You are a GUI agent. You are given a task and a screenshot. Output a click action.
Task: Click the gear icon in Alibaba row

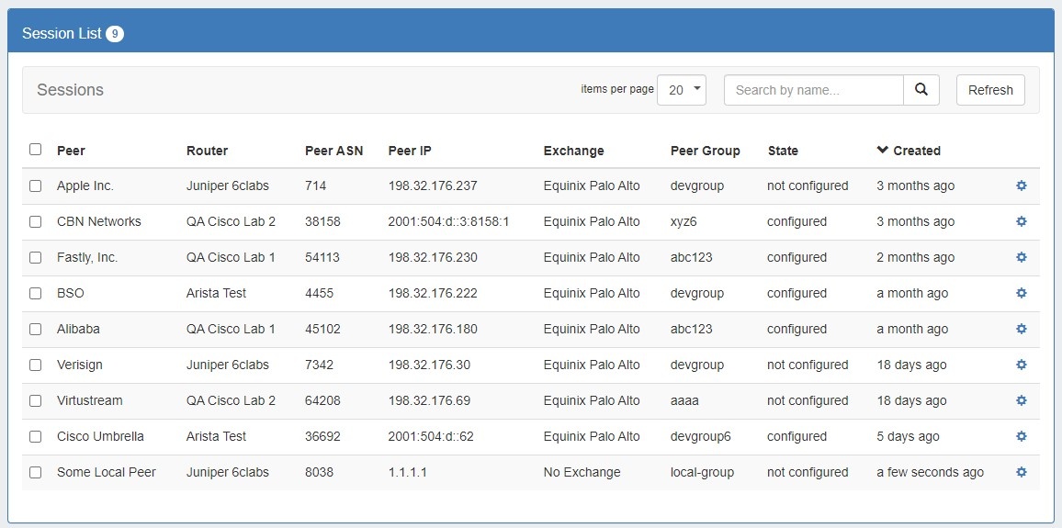[1021, 329]
